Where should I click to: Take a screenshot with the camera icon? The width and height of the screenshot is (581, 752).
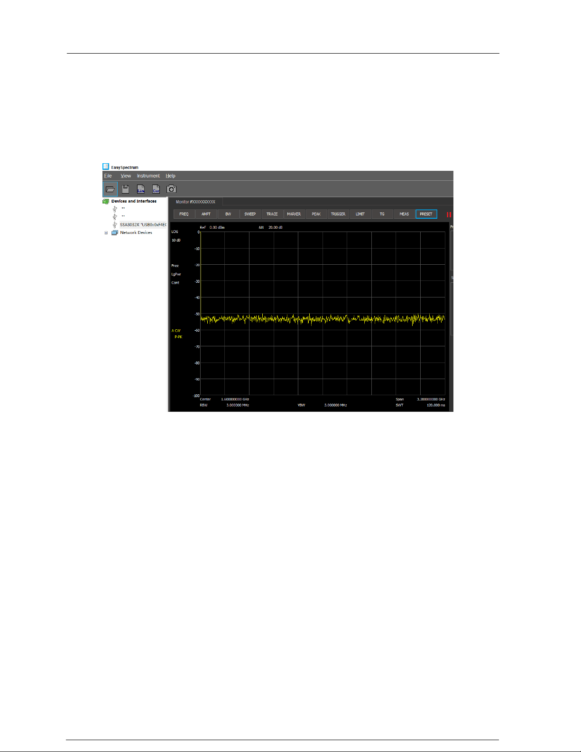click(x=172, y=189)
